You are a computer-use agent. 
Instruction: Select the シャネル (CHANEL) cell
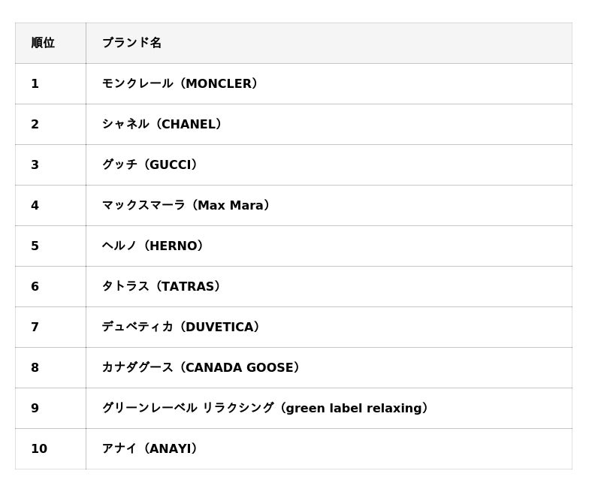162,124
